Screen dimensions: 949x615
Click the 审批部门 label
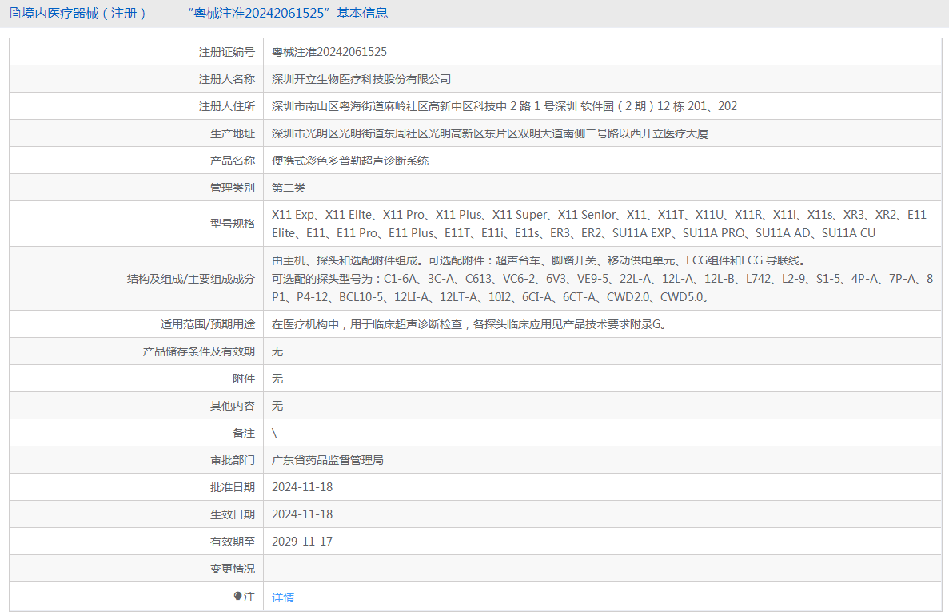[233, 461]
